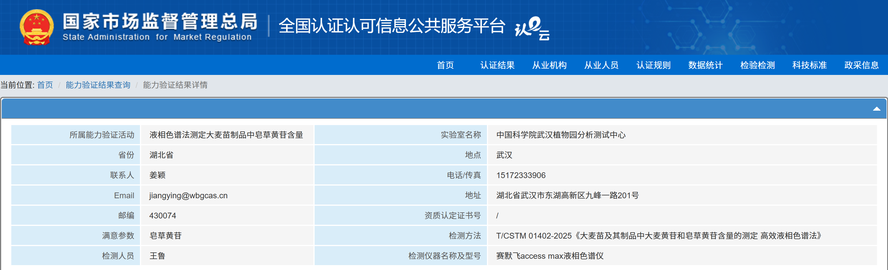Click the email jiangying@wbgcas.cn value
This screenshot has width=888, height=270.
coord(188,195)
